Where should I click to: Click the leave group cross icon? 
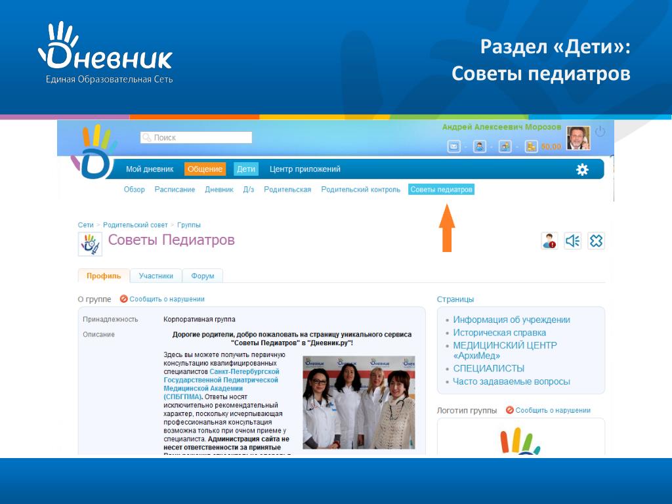click(x=596, y=241)
